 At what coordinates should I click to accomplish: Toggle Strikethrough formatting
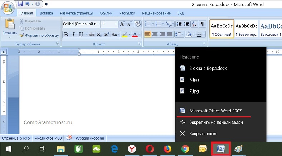pyautogui.click(x=92, y=34)
